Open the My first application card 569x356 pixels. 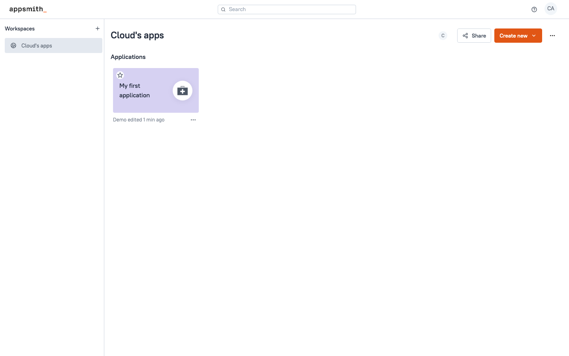click(x=156, y=90)
